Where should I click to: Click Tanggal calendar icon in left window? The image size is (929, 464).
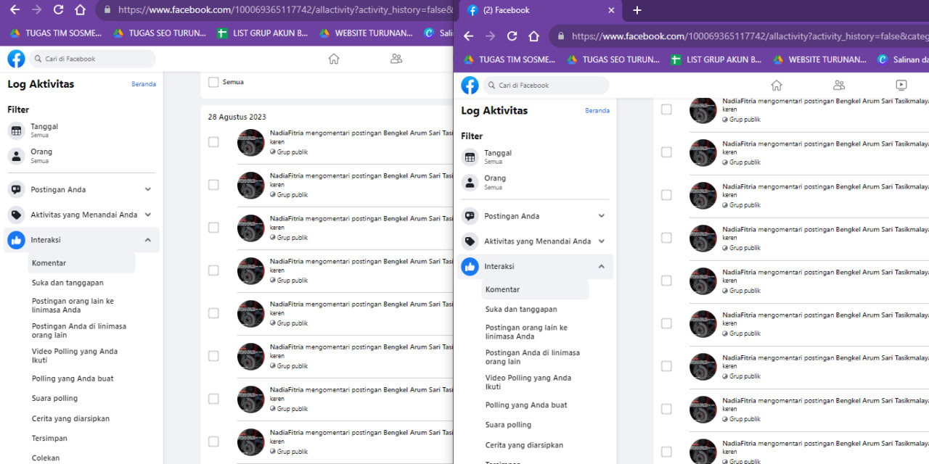pyautogui.click(x=16, y=131)
